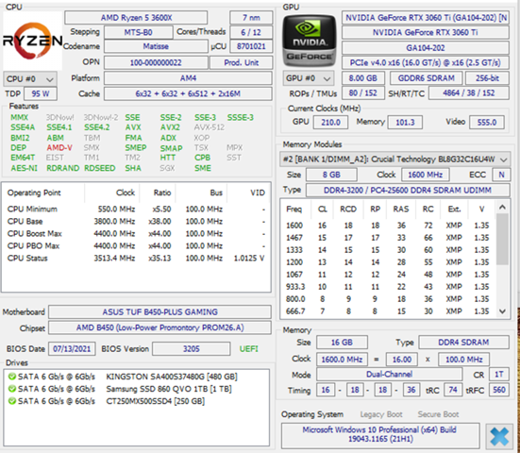Click the PCIe v4.0 x16 interface field
The height and width of the screenshot is (453, 520).
click(426, 62)
